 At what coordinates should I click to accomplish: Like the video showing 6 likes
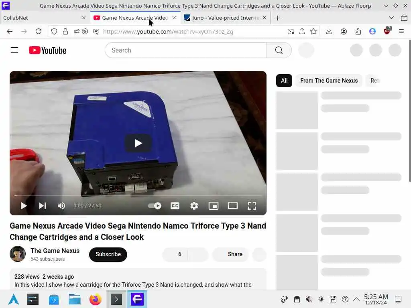pyautogui.click(x=175, y=254)
